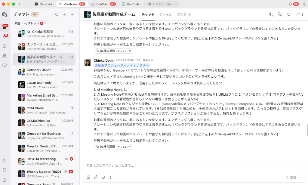The width and height of the screenshot is (308, 185).
Task: Go back using title bar left arrow
Action: click(20, 4)
